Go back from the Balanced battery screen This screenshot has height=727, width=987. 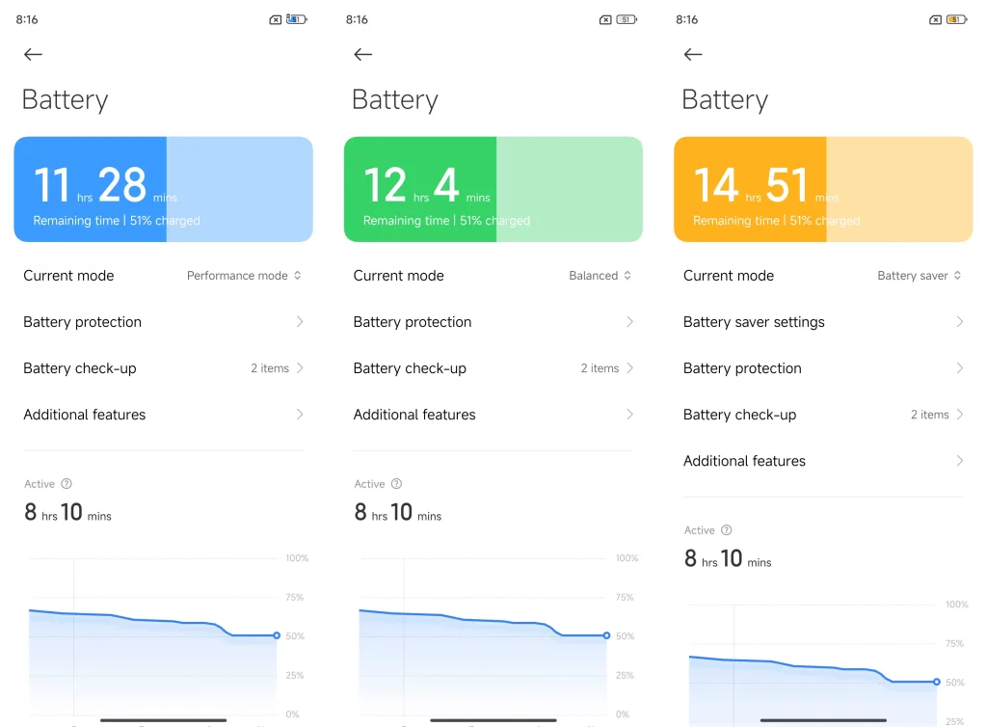[x=362, y=55]
